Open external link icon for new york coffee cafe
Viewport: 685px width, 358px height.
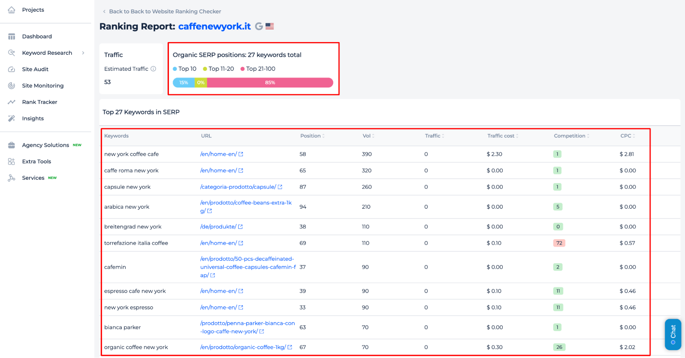point(241,154)
